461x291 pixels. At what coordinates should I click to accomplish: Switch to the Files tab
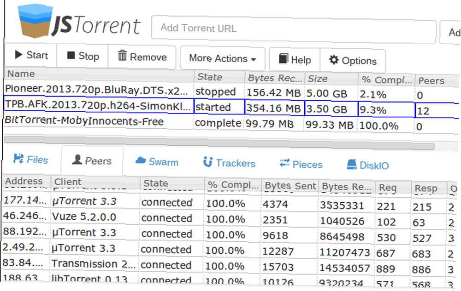[x=31, y=160]
